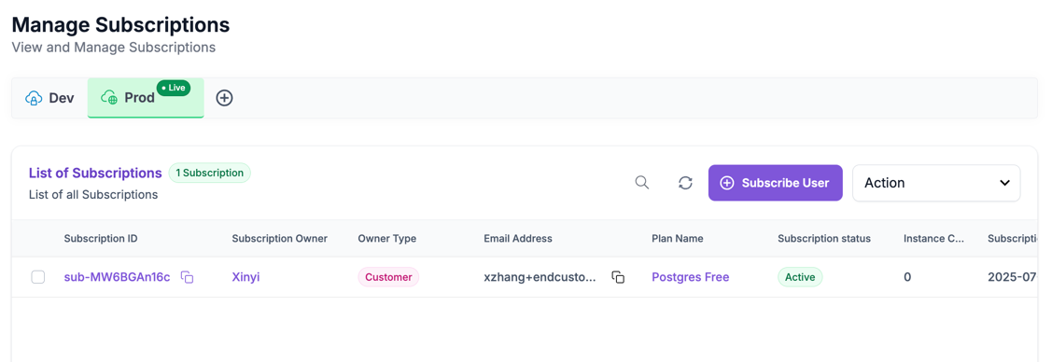1052x362 pixels.
Task: Click the Owner Type column header
Action: [x=387, y=239]
